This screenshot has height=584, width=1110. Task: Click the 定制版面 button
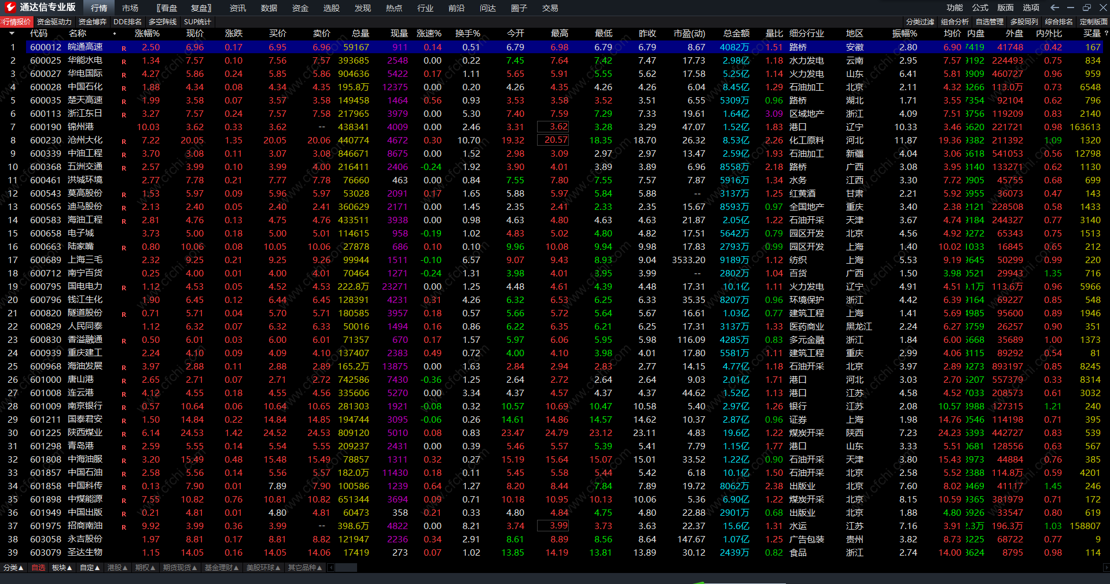pos(1094,22)
